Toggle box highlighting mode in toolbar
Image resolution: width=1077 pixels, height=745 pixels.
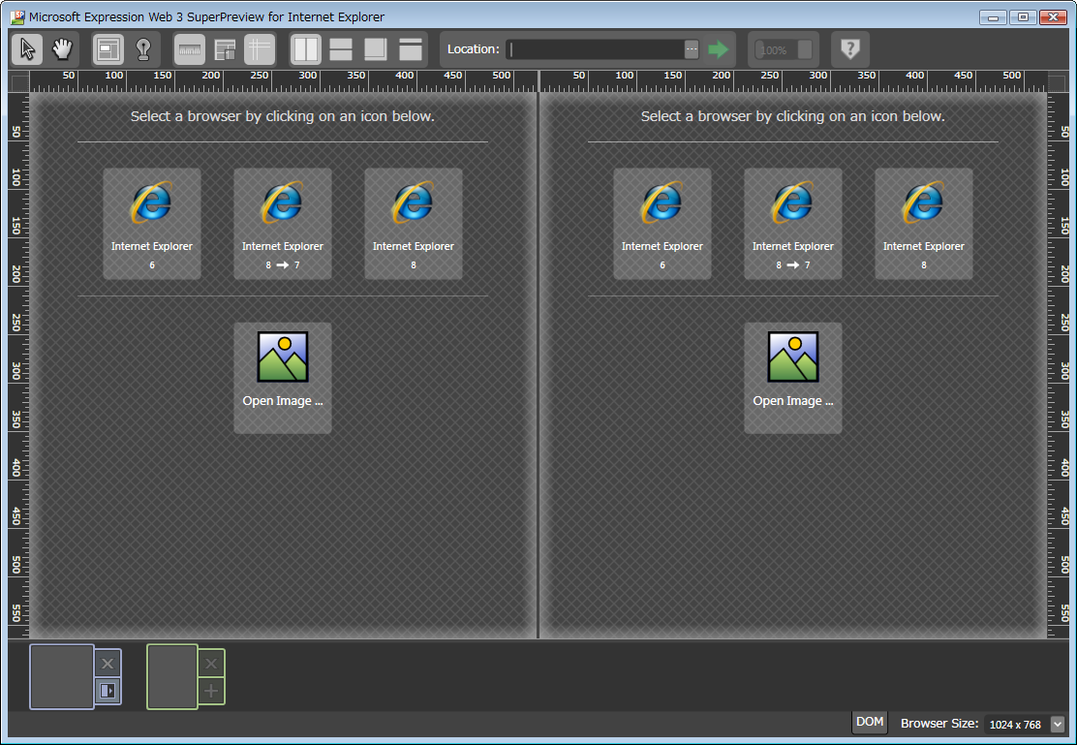108,49
